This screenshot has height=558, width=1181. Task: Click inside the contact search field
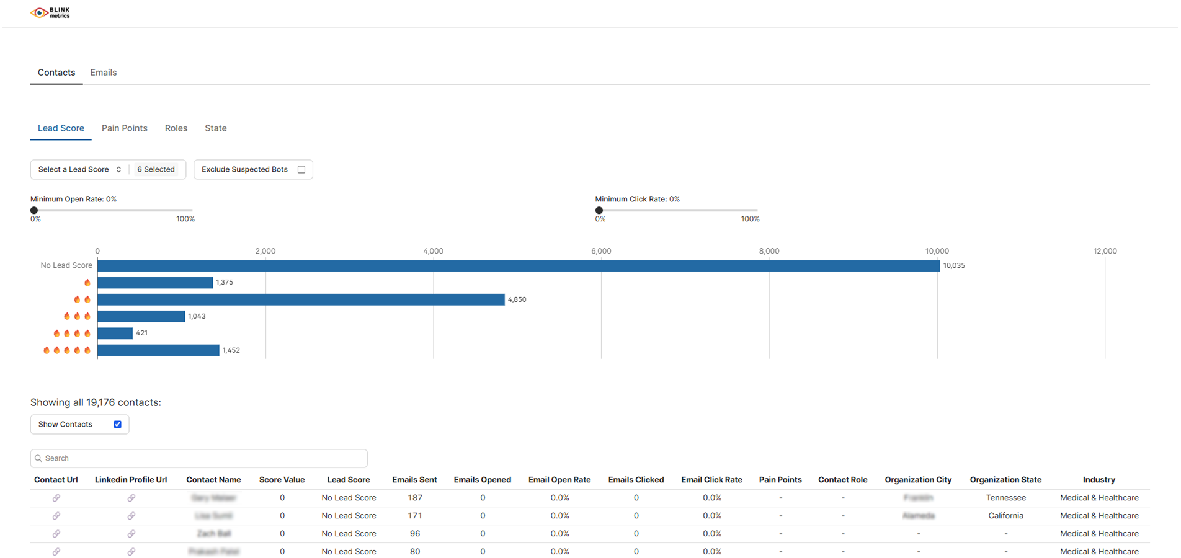(198, 458)
